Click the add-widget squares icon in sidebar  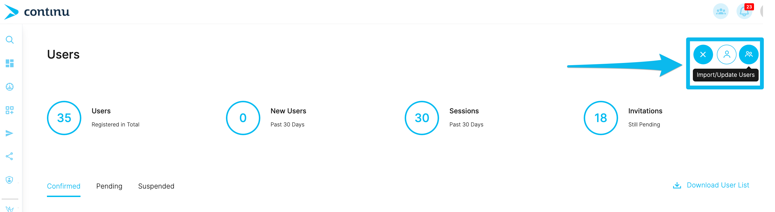[10, 110]
